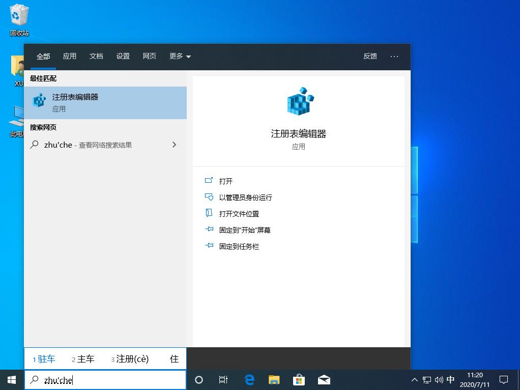
Task: 切换到"设置"搜索选项卡
Action: 123,57
